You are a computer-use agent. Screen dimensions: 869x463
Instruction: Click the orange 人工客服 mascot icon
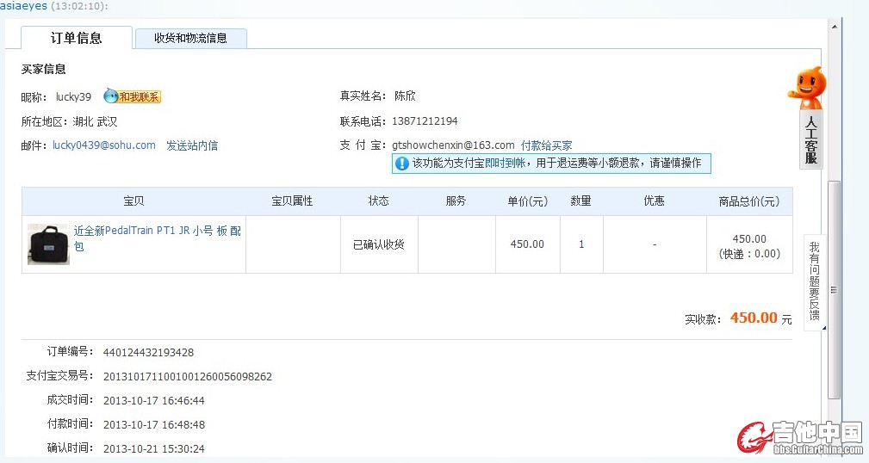(808, 88)
